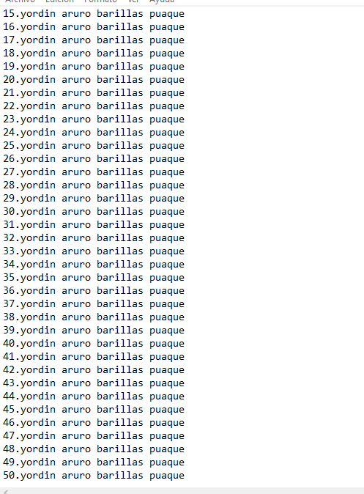Click the horizontal scrollbar track at the bottom
The width and height of the screenshot is (364, 494).
click(186, 491)
